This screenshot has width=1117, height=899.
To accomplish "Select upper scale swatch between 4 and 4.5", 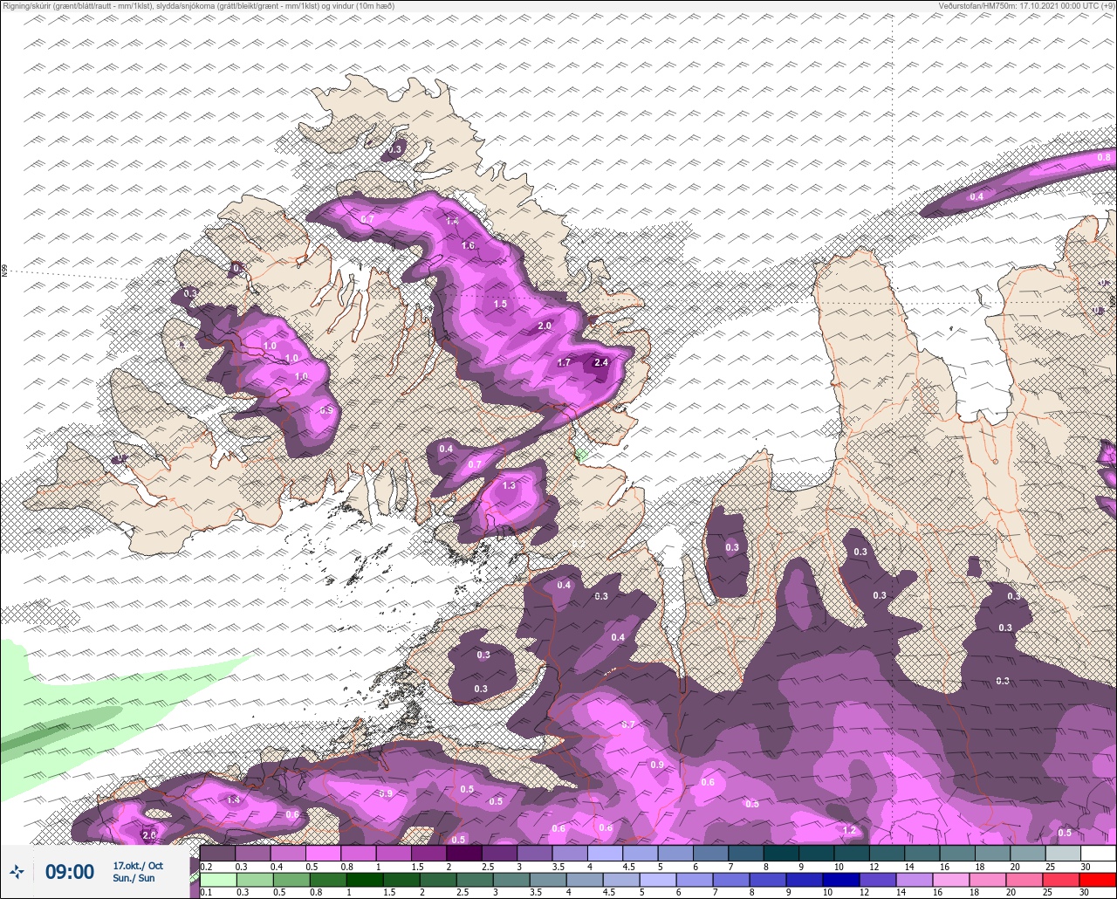I will coord(605,853).
